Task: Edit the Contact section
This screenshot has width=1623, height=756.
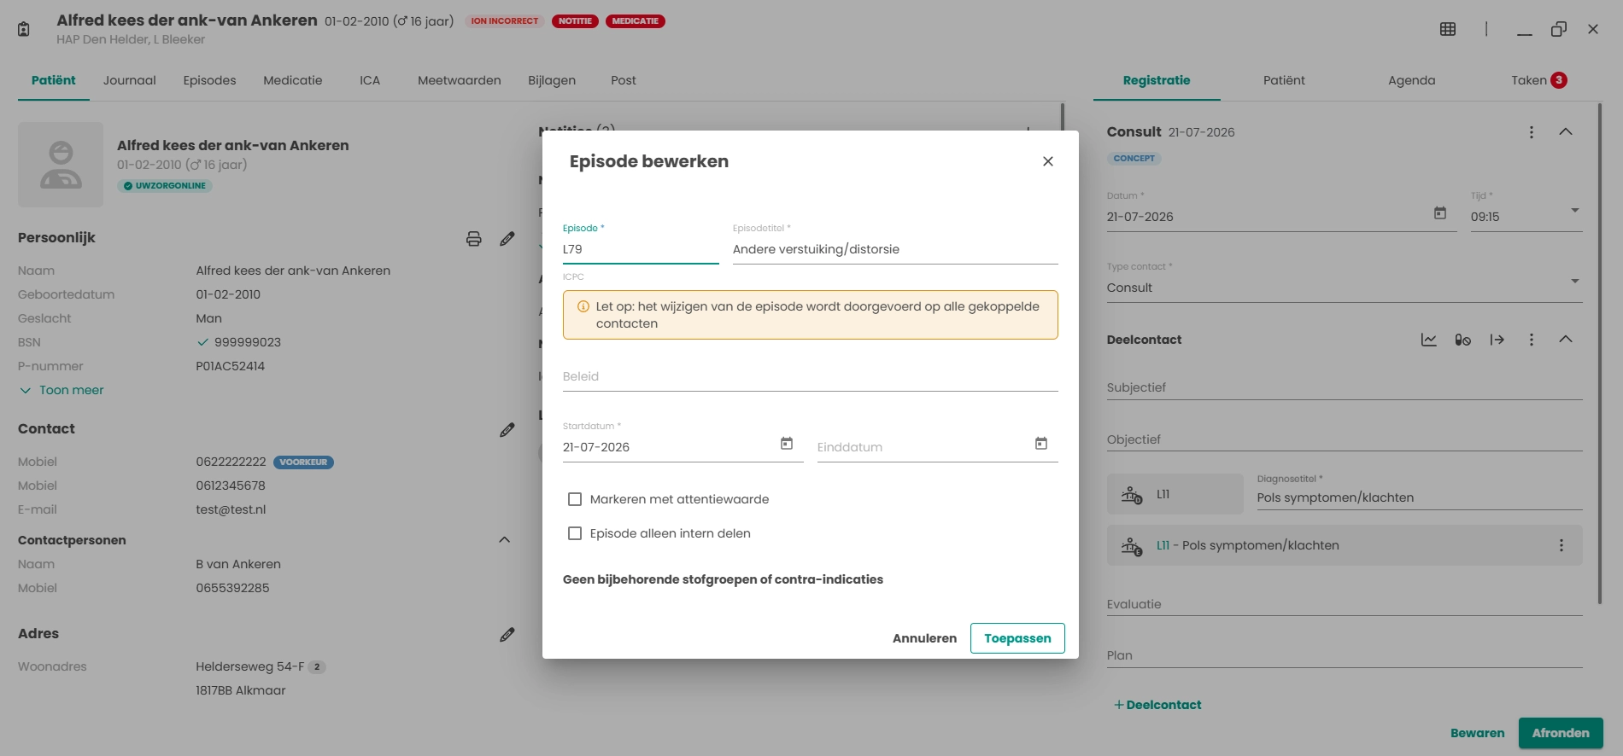Action: pos(507,430)
